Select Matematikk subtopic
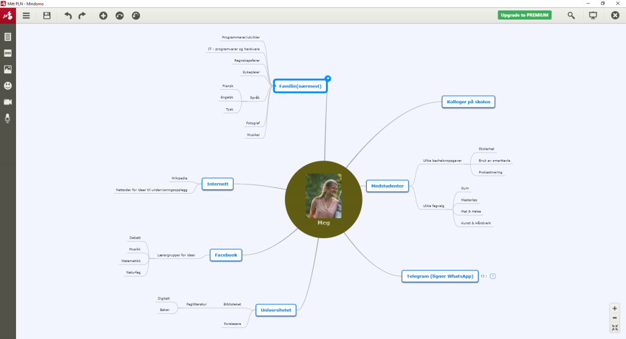The width and height of the screenshot is (626, 339). (131, 261)
